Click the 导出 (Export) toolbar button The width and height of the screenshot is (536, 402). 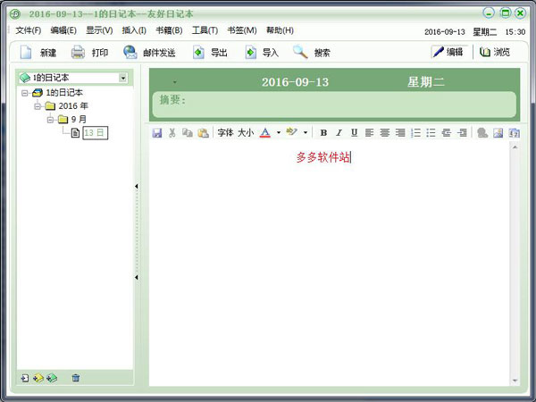[x=210, y=53]
